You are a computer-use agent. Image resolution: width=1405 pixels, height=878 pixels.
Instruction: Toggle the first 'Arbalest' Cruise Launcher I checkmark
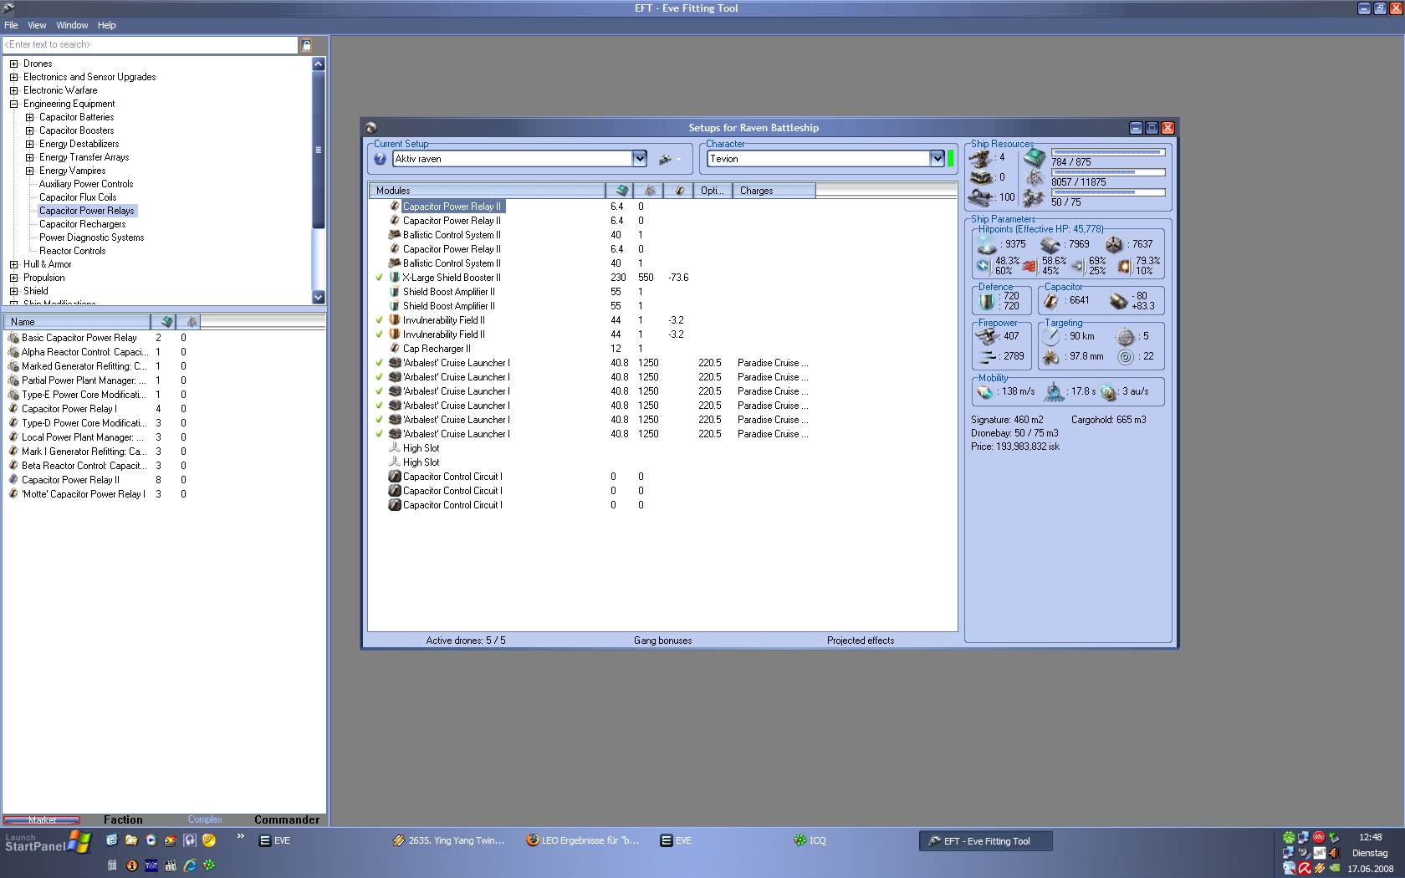point(379,363)
